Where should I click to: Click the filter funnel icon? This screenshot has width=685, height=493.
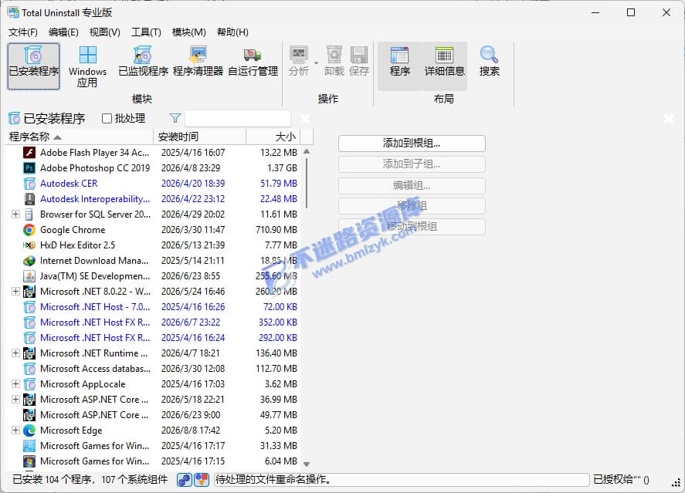[175, 118]
